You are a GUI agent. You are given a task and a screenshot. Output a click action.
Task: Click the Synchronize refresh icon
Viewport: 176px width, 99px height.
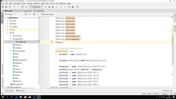click(x=10, y=7)
